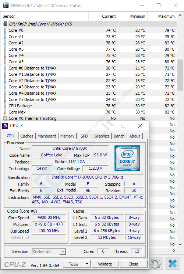Select the Graphics tab
Image resolution: width=184 pixels, height=274 pixels.
(x=102, y=136)
